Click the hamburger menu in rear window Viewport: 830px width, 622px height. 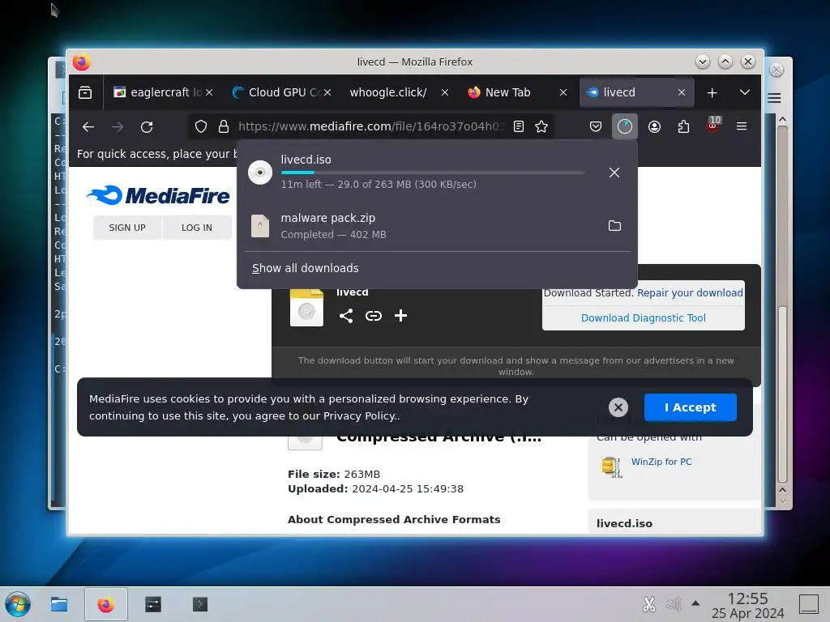pyautogui.click(x=774, y=98)
